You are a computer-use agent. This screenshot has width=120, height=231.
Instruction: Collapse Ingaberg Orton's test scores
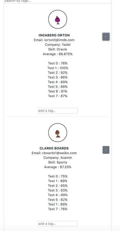coord(106,37)
